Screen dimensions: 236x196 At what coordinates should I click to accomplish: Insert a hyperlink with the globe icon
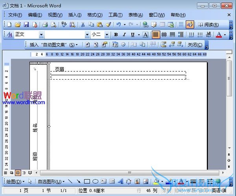146,24
